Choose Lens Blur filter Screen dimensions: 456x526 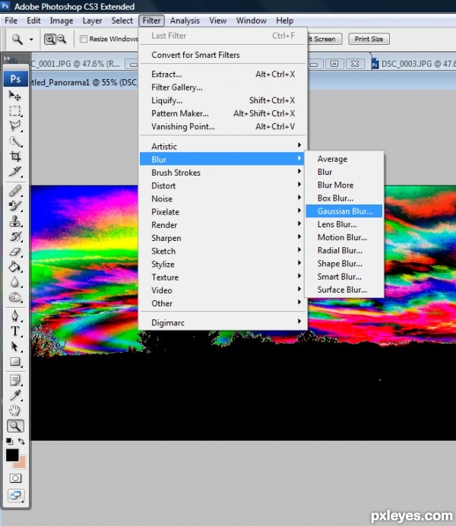click(344, 224)
